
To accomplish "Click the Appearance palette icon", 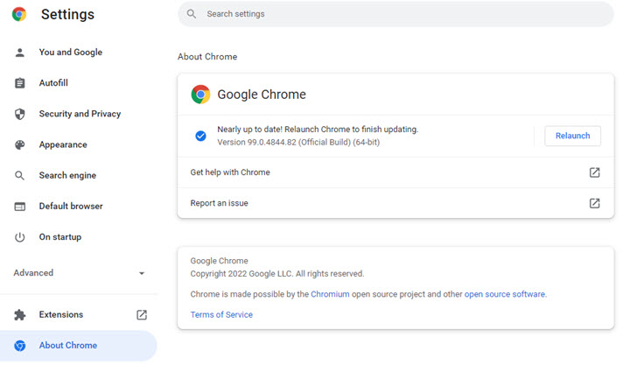I will pyautogui.click(x=20, y=144).
